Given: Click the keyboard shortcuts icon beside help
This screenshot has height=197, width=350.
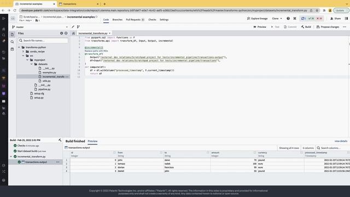Looking at the screenshot, I should click(x=295, y=19).
